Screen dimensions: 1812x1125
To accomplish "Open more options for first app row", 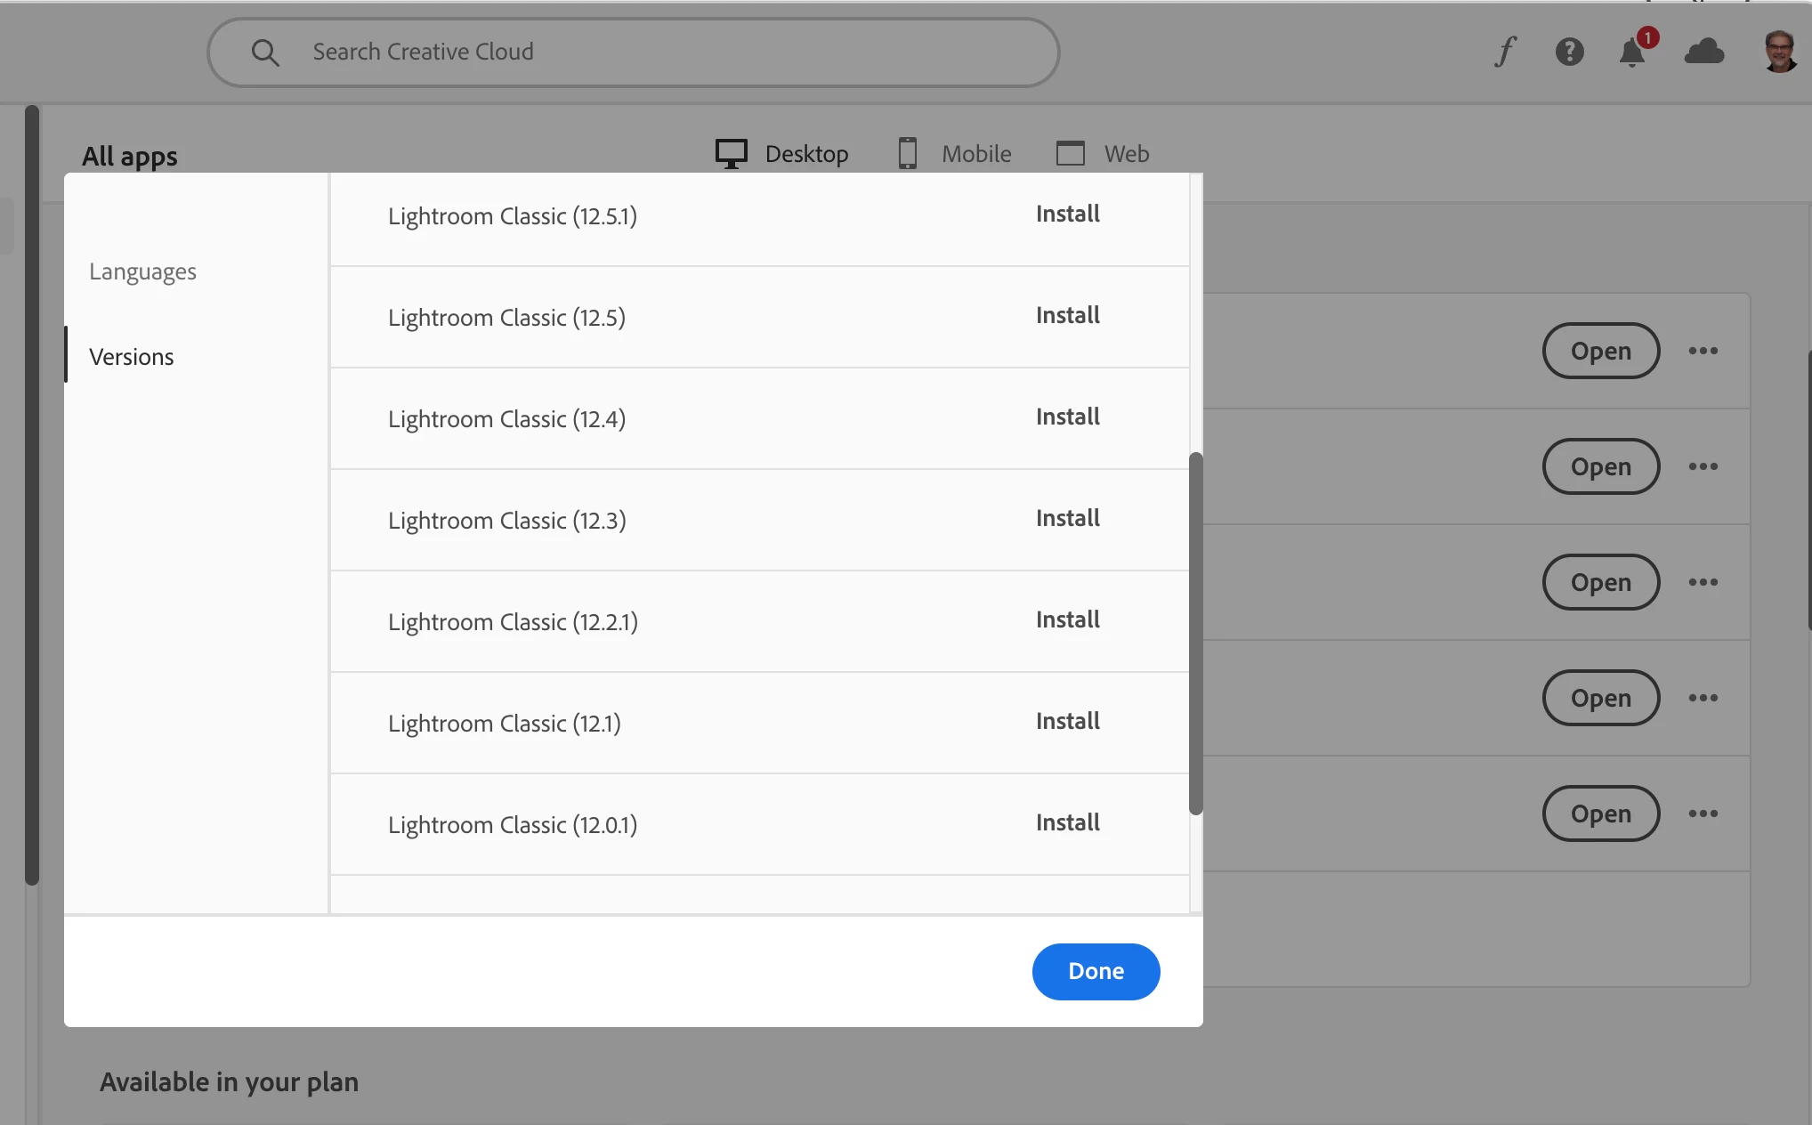I will [1703, 351].
